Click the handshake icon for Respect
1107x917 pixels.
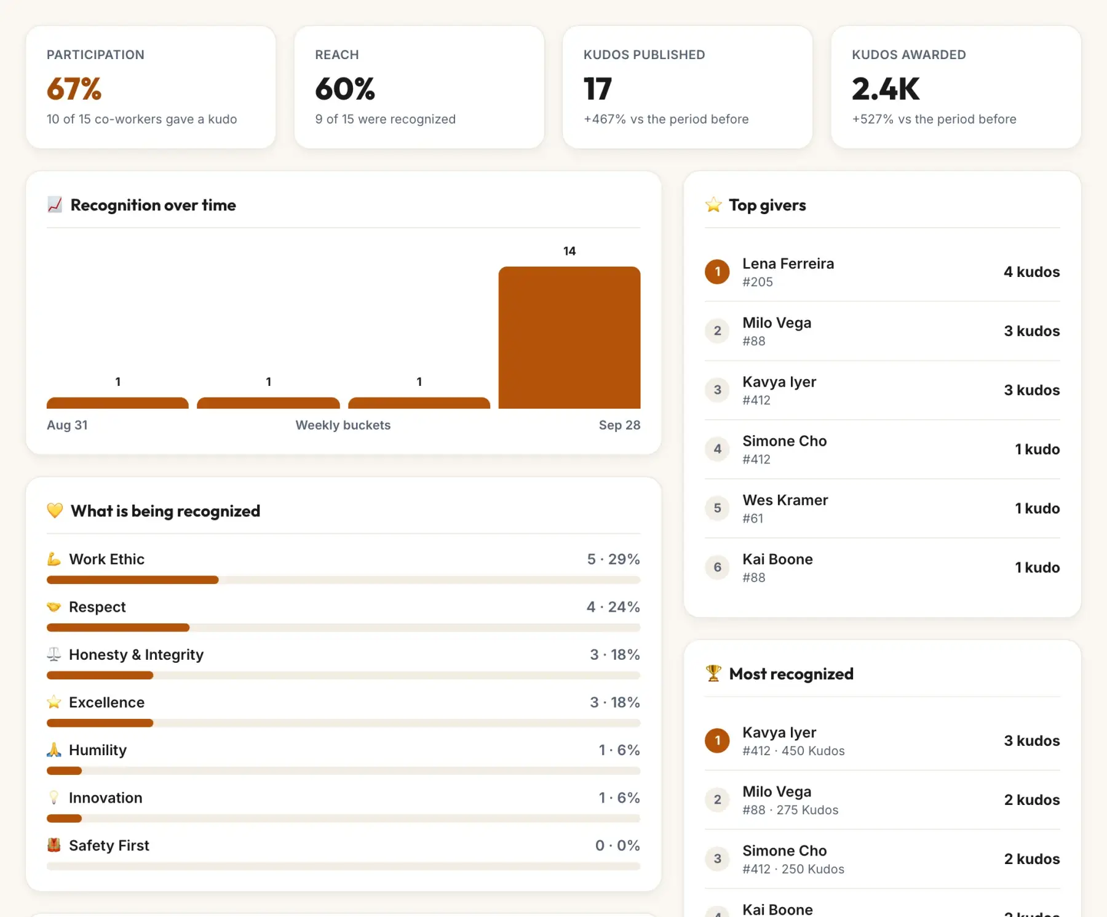click(54, 607)
